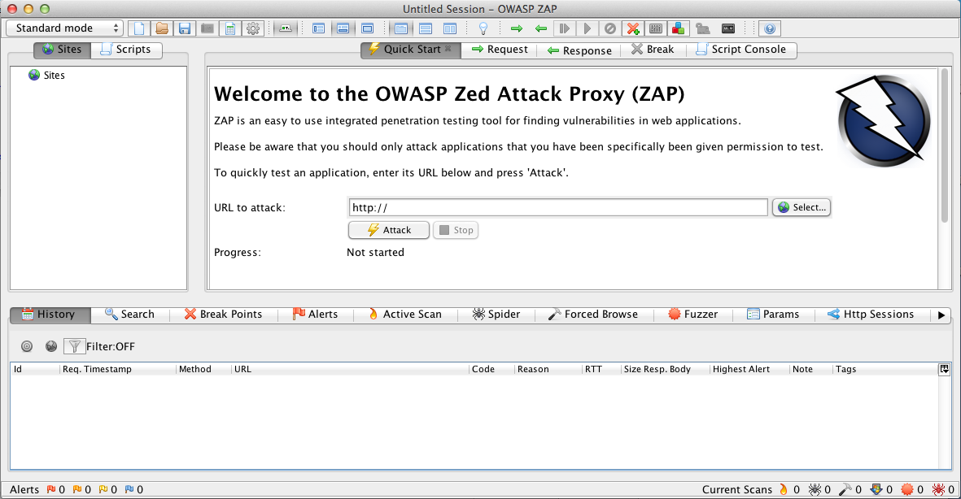
Task: Open the Alerts tab
Action: [x=315, y=315]
